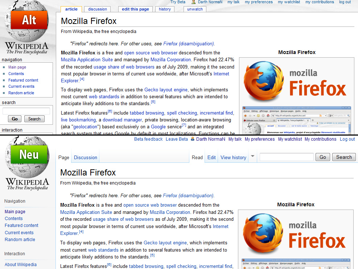
Task: Open Featured content in new skin navigation
Action: pyautogui.click(x=21, y=225)
